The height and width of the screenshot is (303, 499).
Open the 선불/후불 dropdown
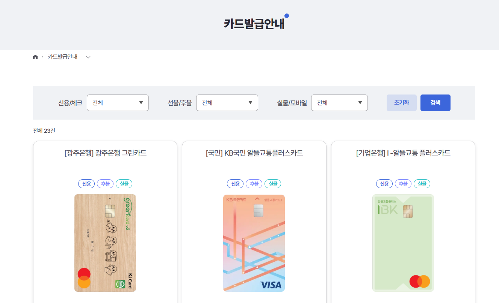[x=227, y=102]
